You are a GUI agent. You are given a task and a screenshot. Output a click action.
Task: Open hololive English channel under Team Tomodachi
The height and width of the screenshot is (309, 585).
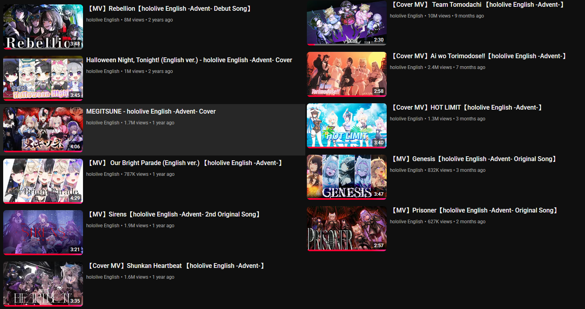click(406, 16)
